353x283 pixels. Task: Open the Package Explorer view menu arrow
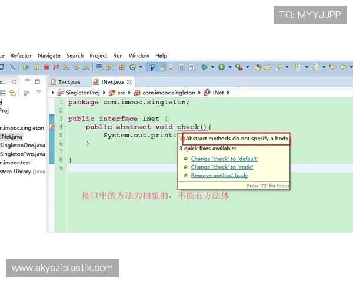pyautogui.click(x=39, y=93)
